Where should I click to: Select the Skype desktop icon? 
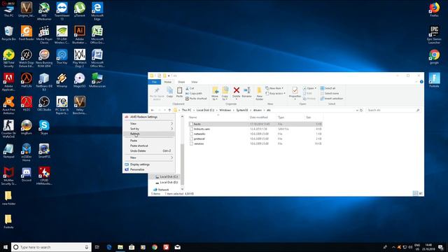44,127
